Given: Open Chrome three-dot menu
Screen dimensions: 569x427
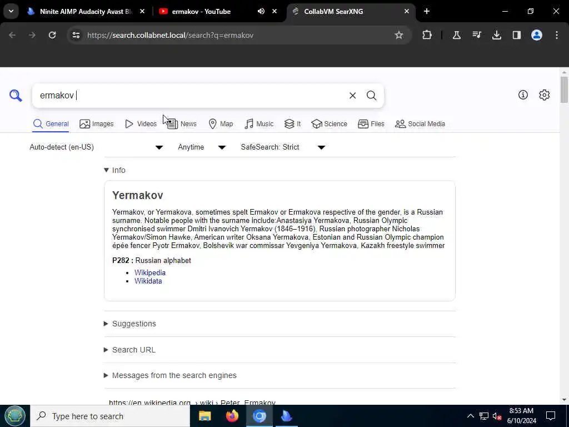Looking at the screenshot, I should click(x=557, y=35).
